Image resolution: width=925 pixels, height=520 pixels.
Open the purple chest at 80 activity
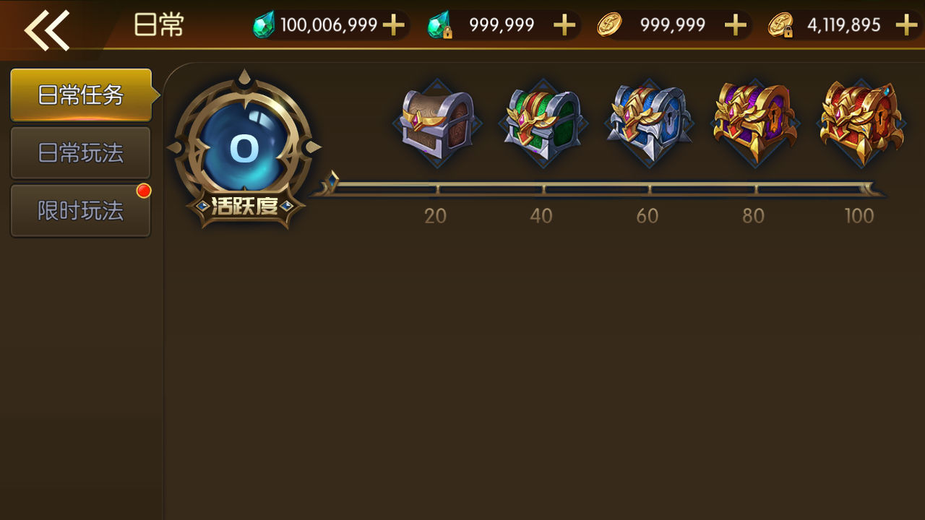pyautogui.click(x=755, y=123)
